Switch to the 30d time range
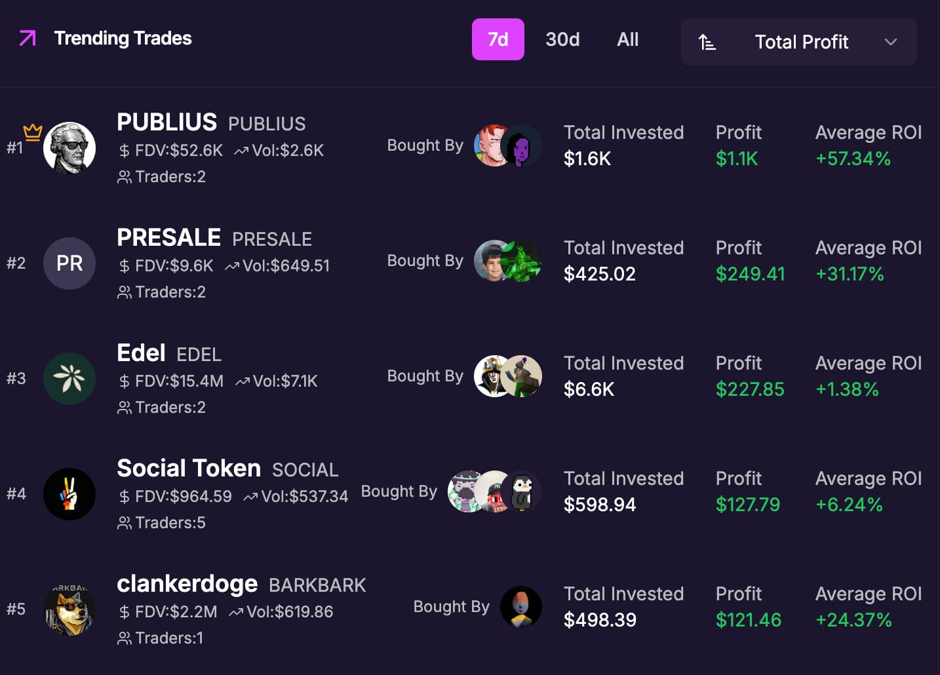The image size is (940, 675). point(562,39)
